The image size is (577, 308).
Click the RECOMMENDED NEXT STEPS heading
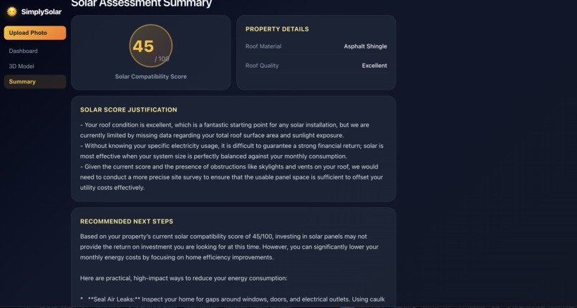tap(127, 222)
